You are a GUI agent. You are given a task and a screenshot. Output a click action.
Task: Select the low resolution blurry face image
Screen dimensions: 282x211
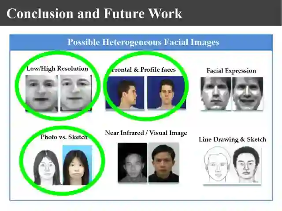point(42,93)
